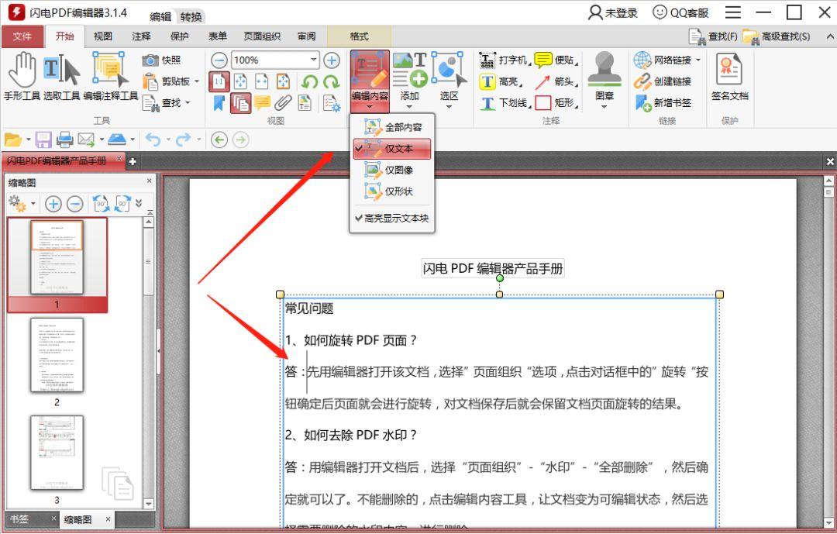Image resolution: width=837 pixels, height=534 pixels.
Task: Click 未登录 to log in
Action: coord(613,12)
